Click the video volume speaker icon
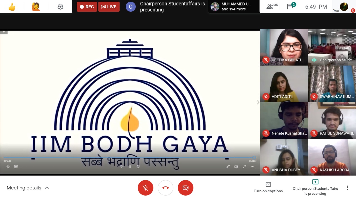Viewport: 356px width, 200px height. pyautogui.click(x=8, y=167)
